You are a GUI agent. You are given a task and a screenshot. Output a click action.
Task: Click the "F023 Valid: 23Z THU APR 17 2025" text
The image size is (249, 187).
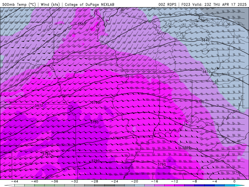click(x=214, y=4)
